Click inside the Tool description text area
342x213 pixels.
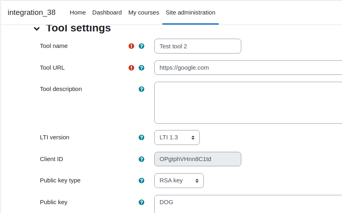[x=248, y=103]
